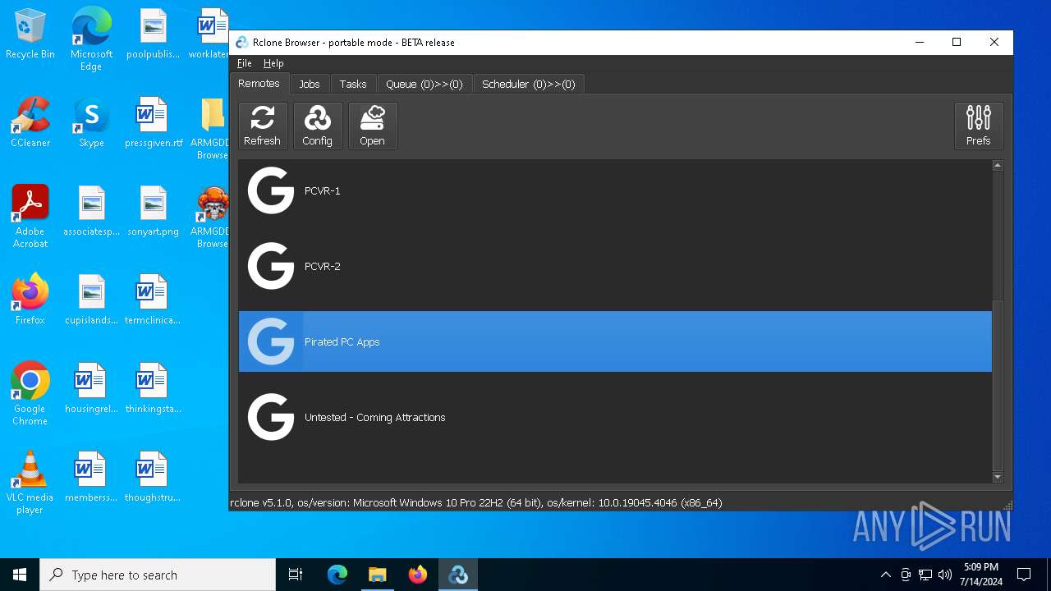Open the notification center
This screenshot has height=591, width=1051.
(x=1024, y=575)
